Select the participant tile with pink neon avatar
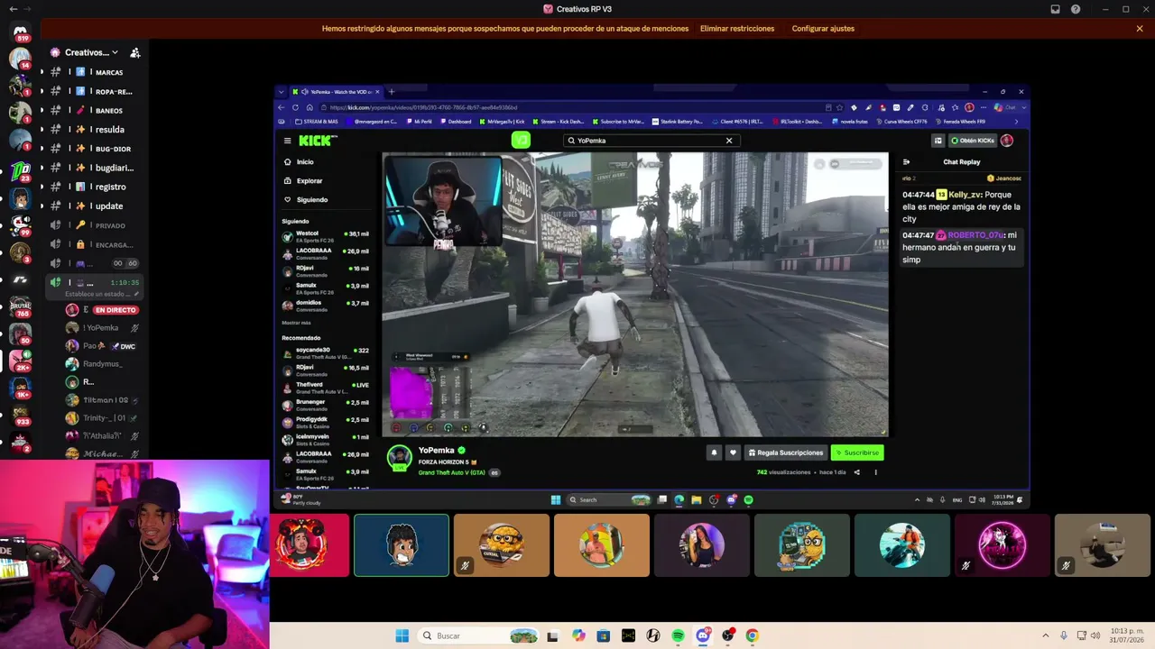 (x=1002, y=545)
